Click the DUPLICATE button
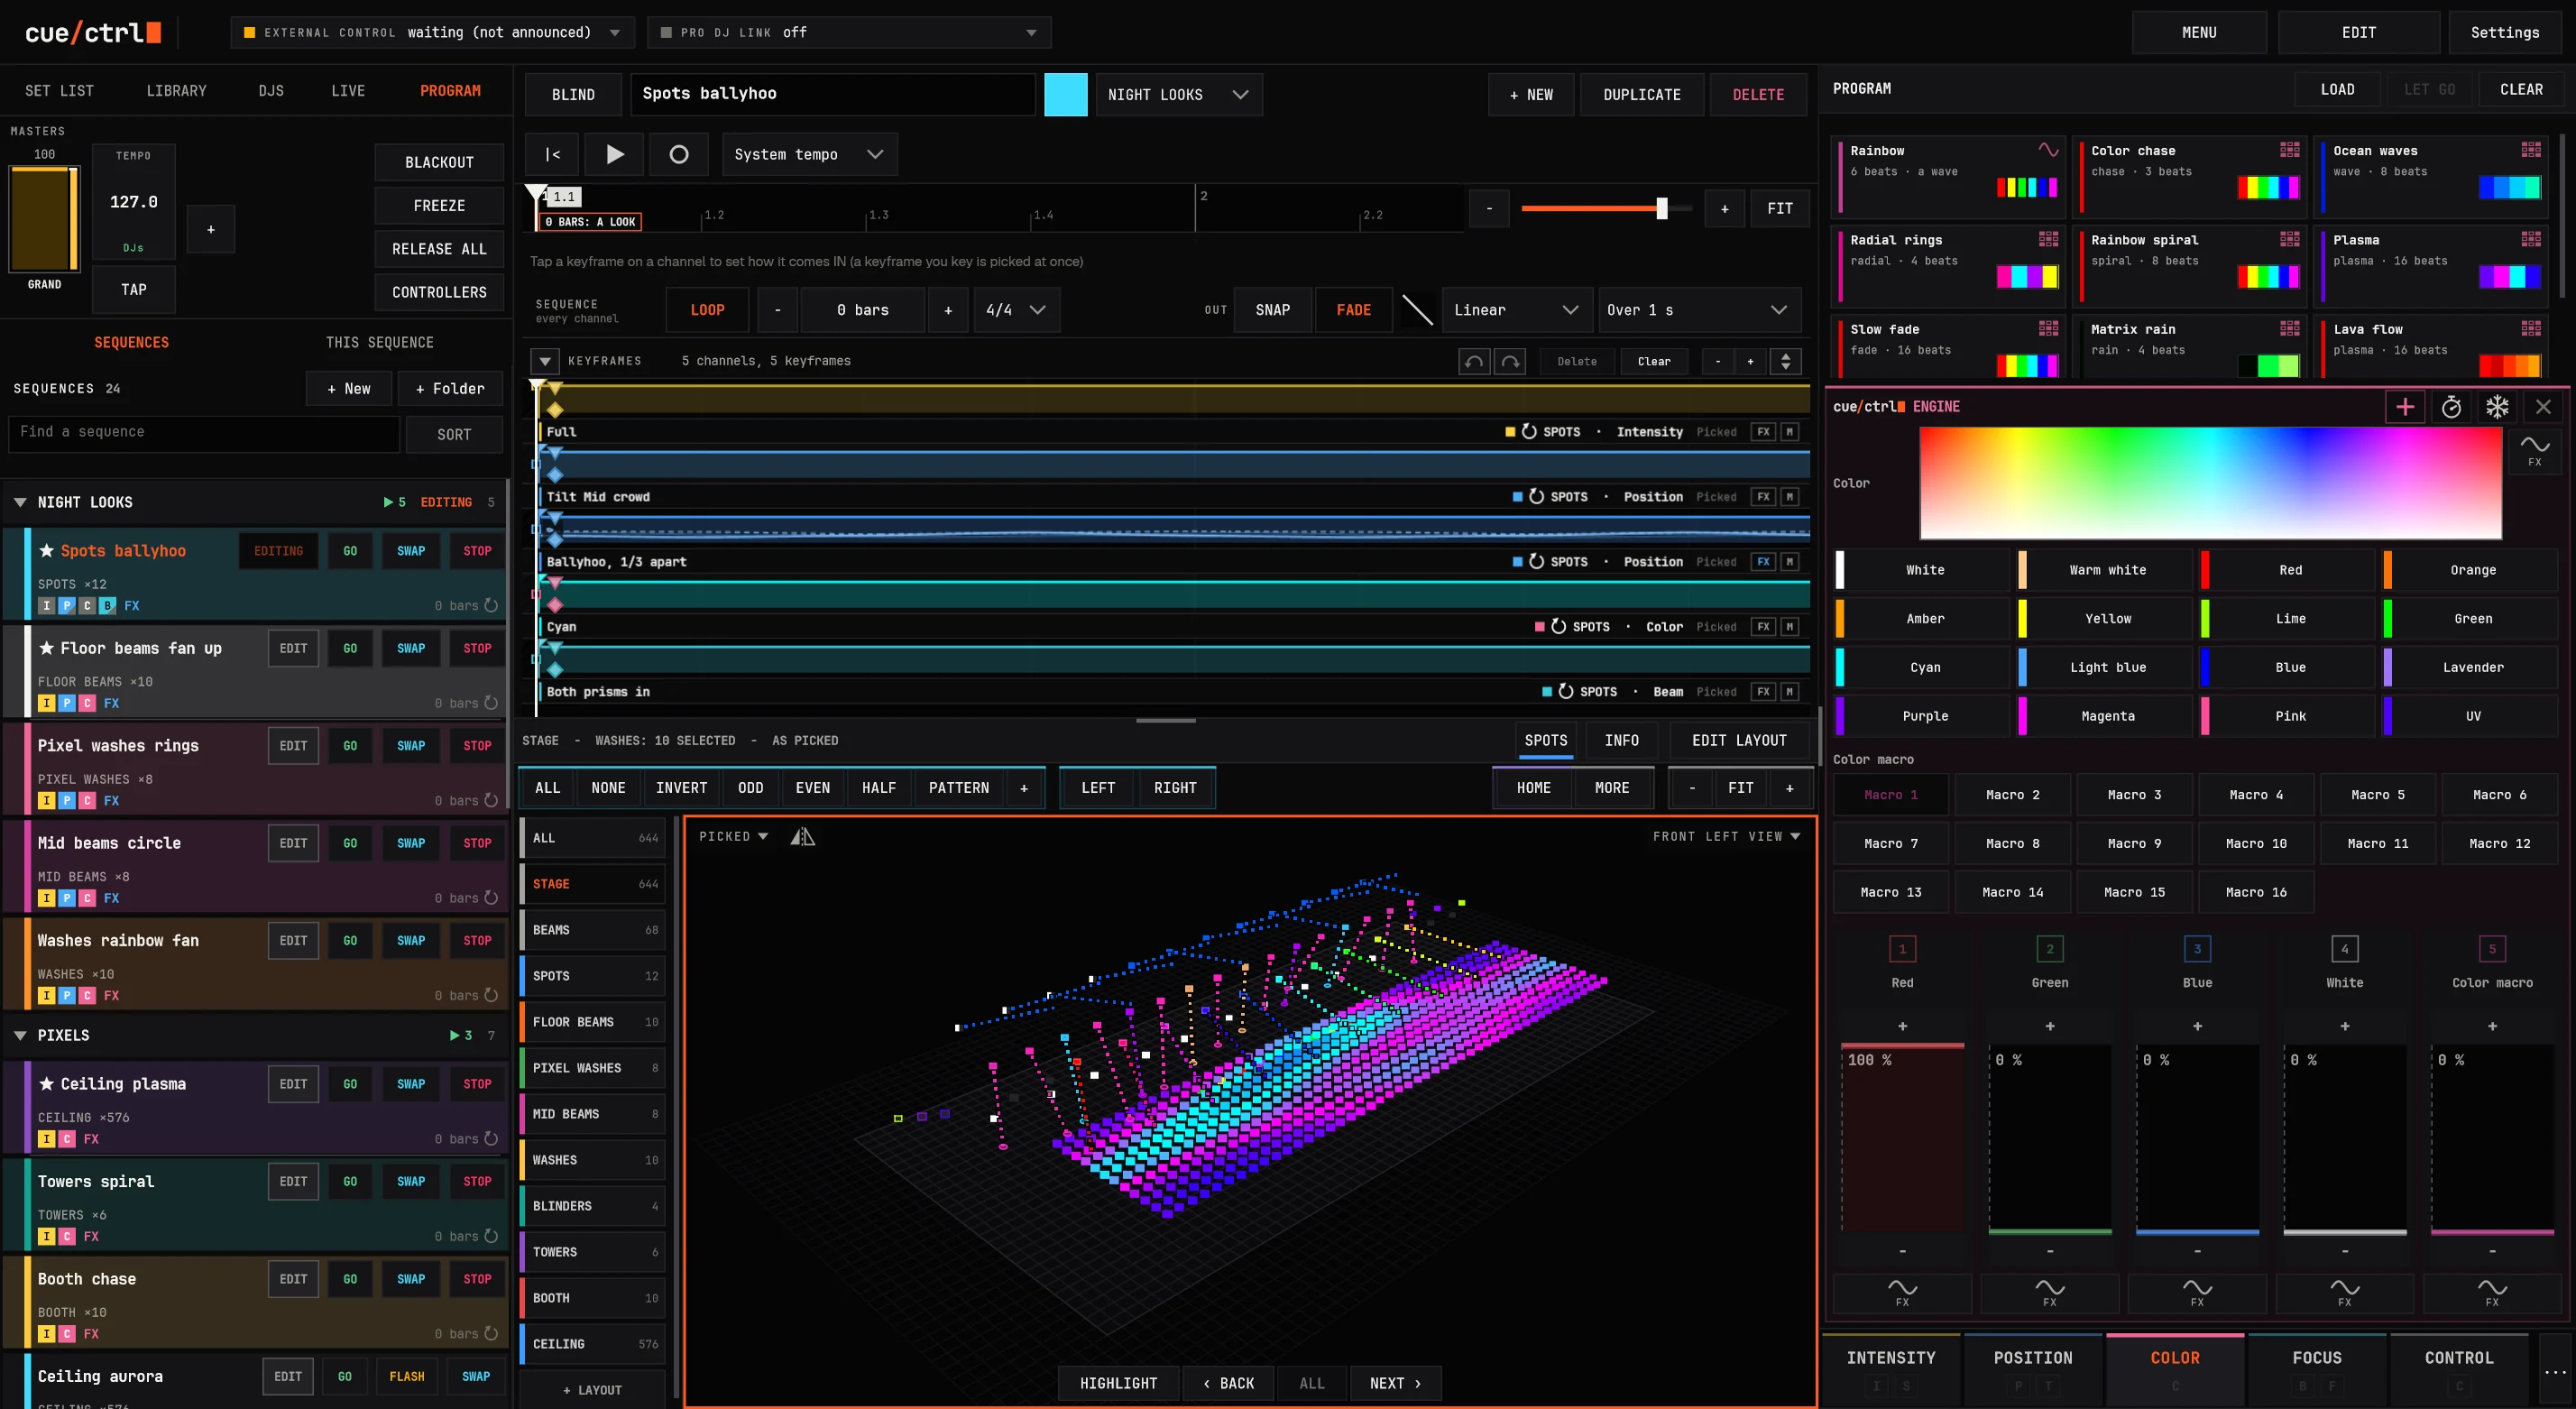The height and width of the screenshot is (1409, 2576). 1641,95
